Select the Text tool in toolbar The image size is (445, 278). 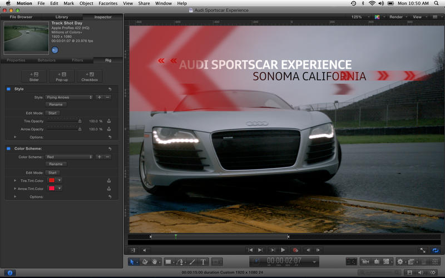point(203,261)
